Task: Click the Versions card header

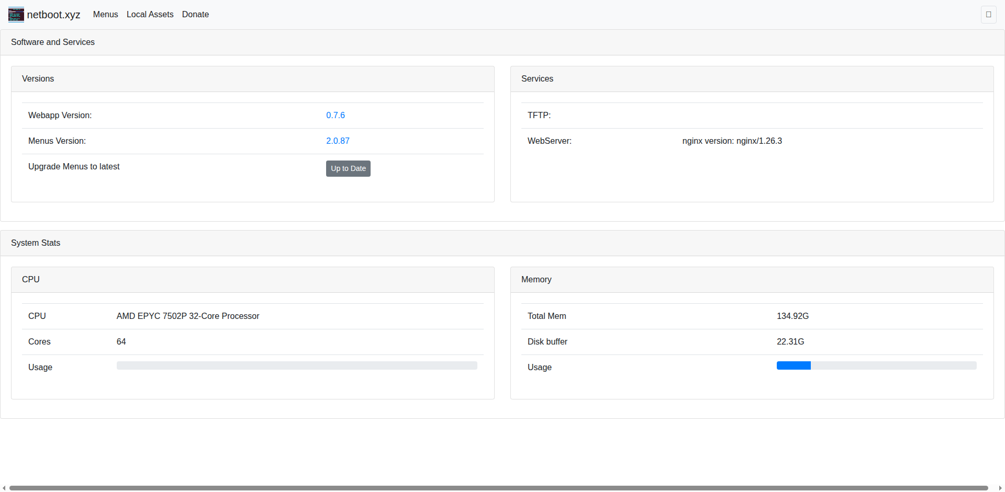Action: (253, 79)
